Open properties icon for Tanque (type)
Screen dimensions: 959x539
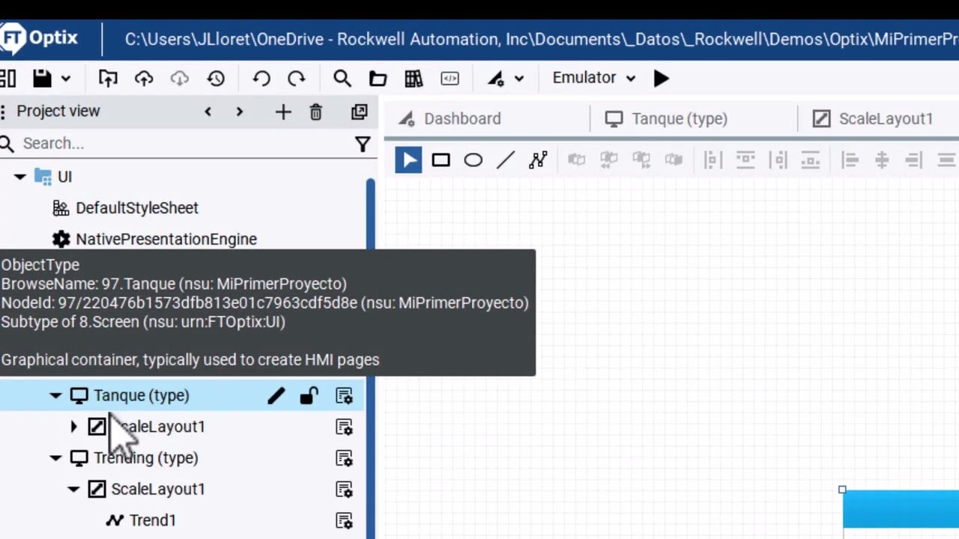click(344, 395)
